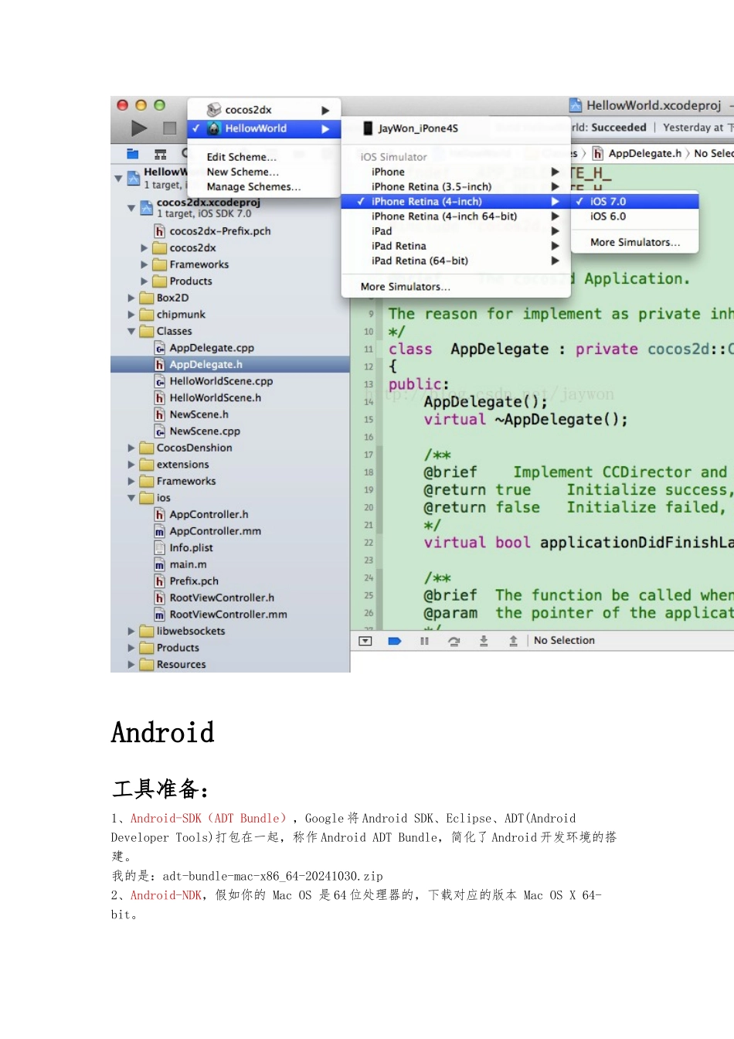Toggle breakpoints with the blue arrow icon
The width and height of the screenshot is (734, 1039).
pyautogui.click(x=395, y=641)
